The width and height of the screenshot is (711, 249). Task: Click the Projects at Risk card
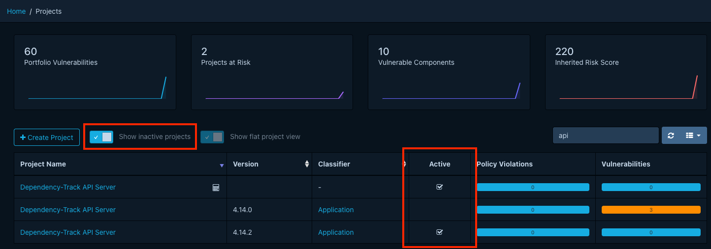coord(272,72)
